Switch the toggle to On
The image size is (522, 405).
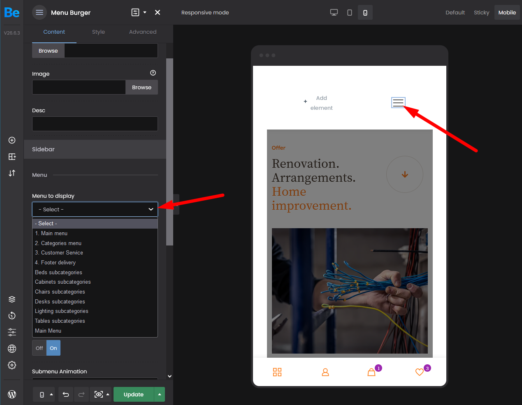53,348
